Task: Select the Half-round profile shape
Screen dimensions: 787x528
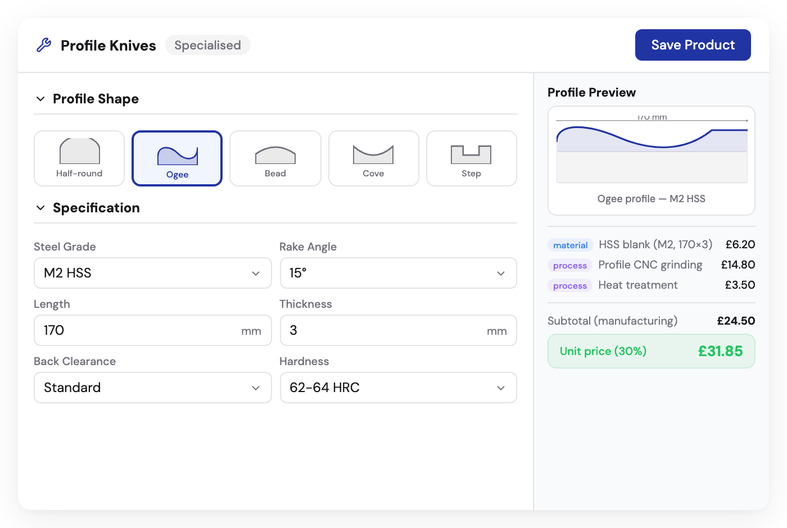Action: 79,158
